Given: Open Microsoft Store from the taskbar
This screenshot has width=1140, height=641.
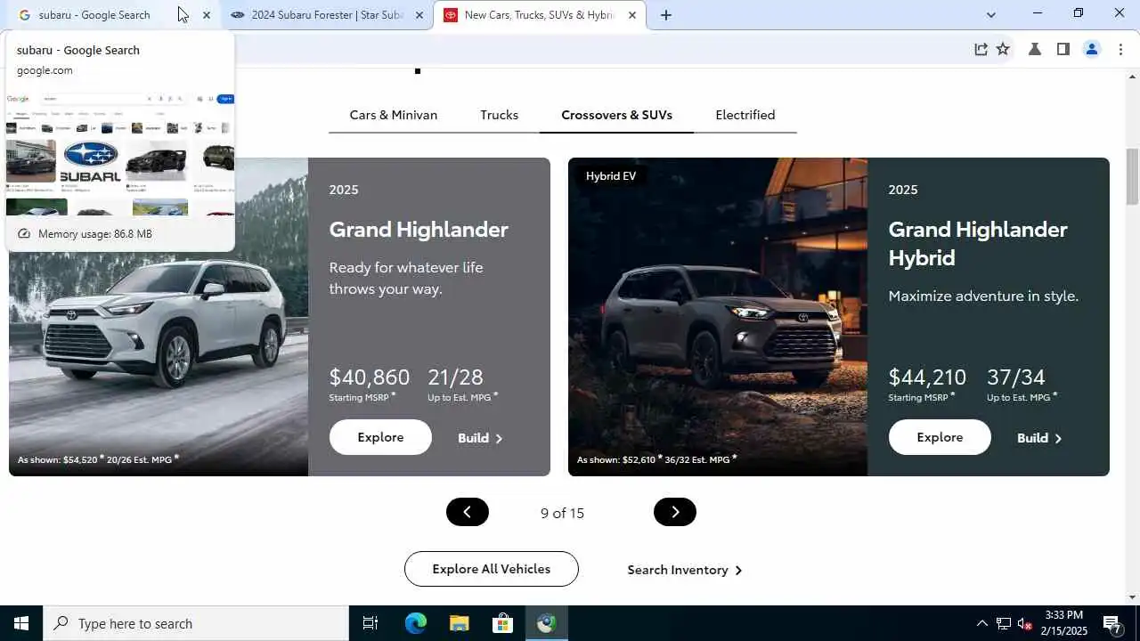Looking at the screenshot, I should pyautogui.click(x=502, y=623).
